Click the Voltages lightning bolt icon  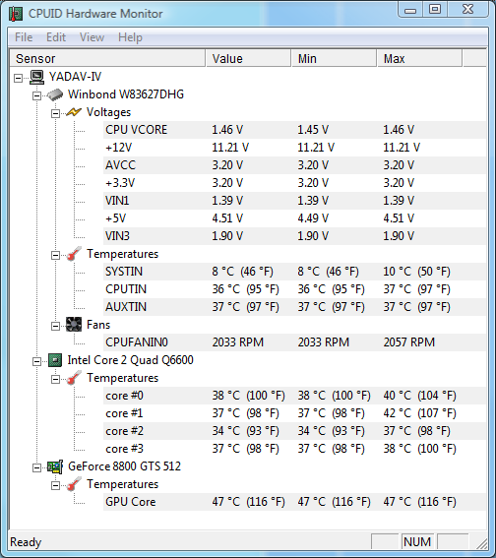[x=74, y=112]
